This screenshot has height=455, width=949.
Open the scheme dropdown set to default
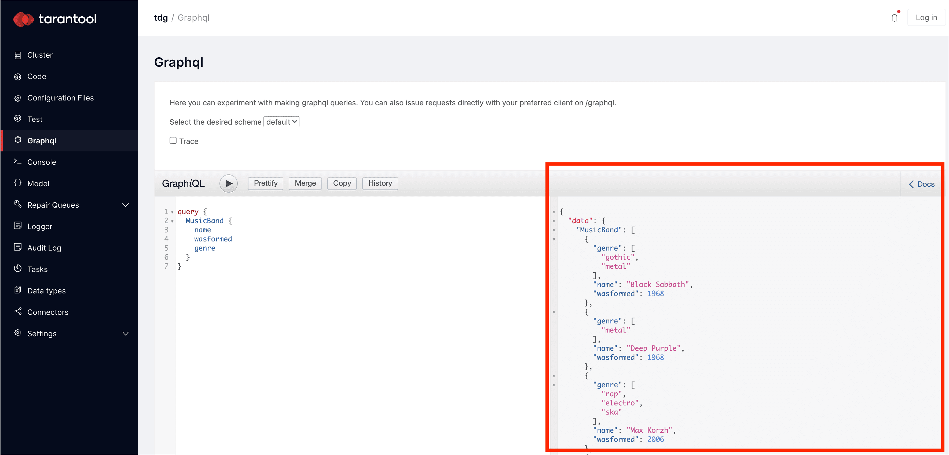[x=281, y=122]
